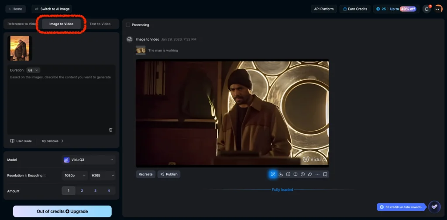Download the generated video
447x220 pixels.
pyautogui.click(x=281, y=174)
